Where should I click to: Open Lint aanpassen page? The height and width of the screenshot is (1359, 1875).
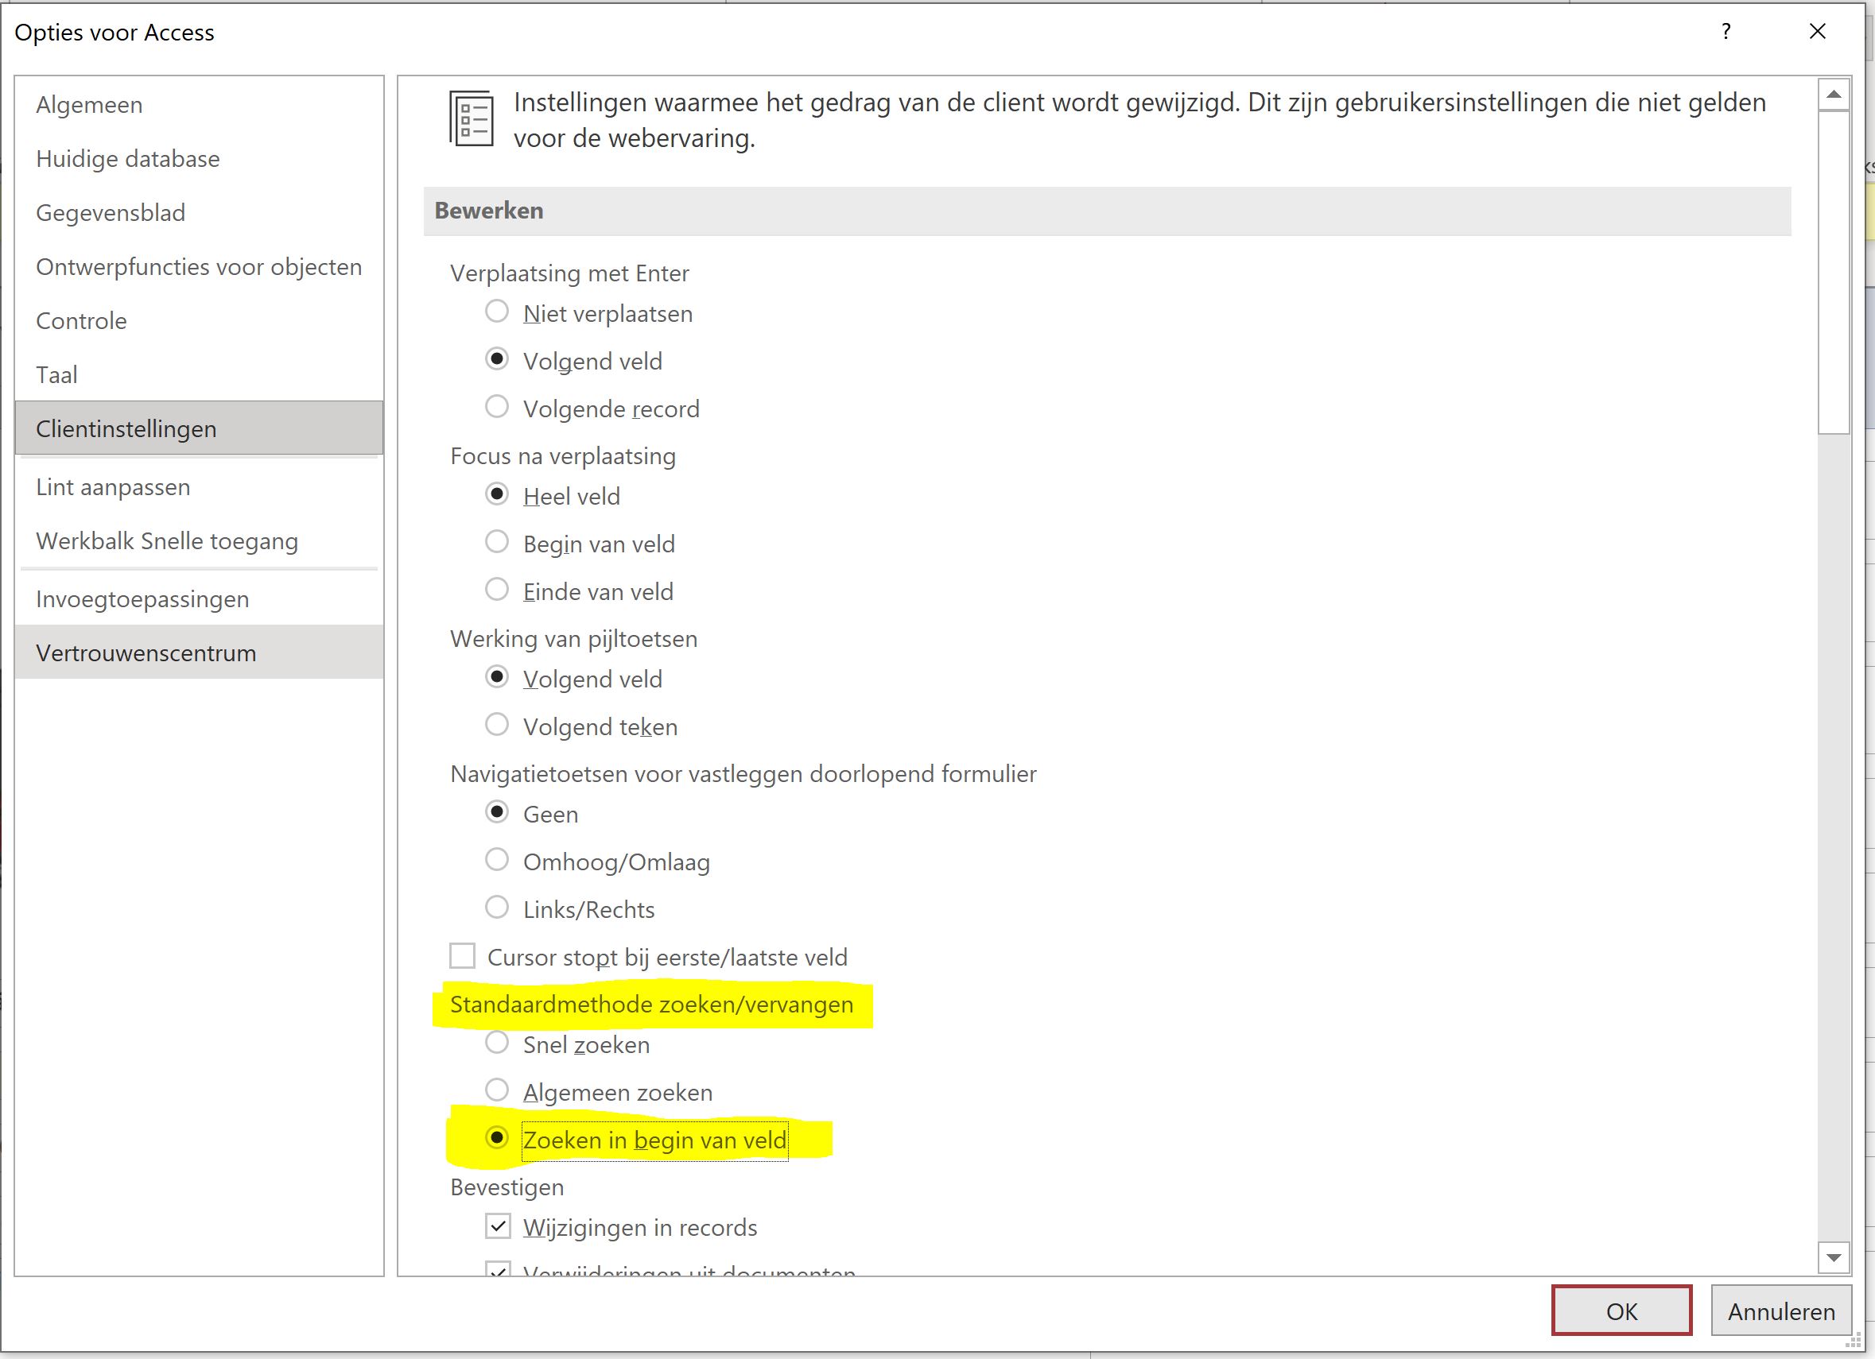[x=199, y=486]
